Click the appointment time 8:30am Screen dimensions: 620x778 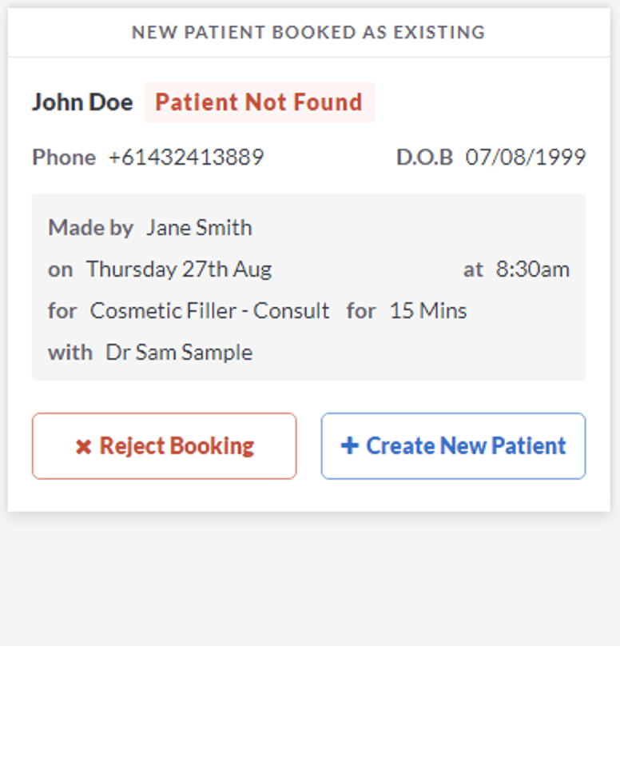[533, 269]
